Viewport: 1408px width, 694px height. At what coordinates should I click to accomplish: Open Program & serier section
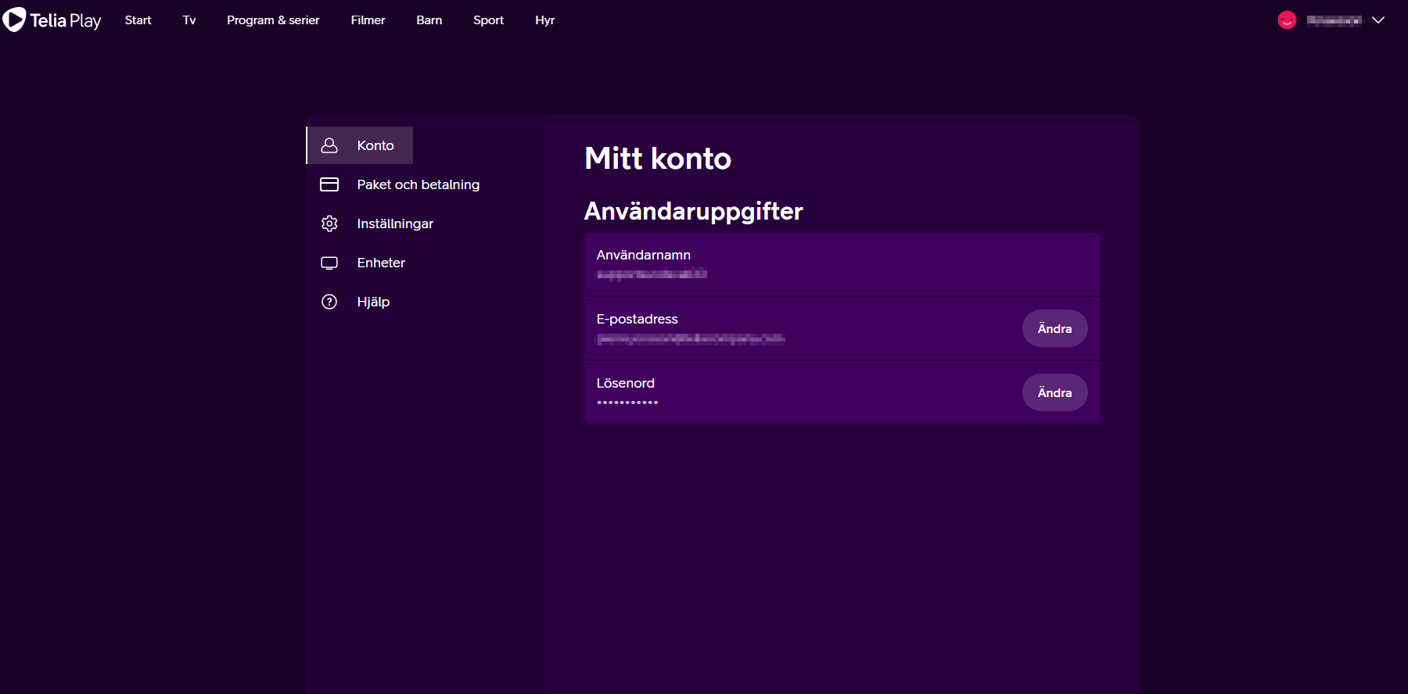coord(273,20)
